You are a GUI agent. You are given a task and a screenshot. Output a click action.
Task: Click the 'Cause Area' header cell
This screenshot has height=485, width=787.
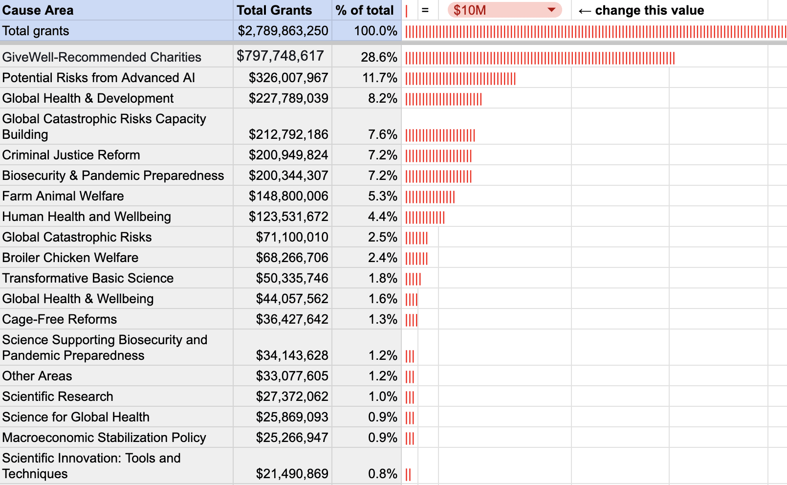coord(116,10)
